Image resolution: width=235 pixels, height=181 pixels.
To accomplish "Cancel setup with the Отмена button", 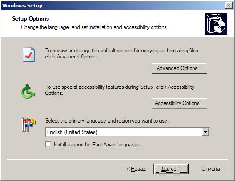I will 211,169.
